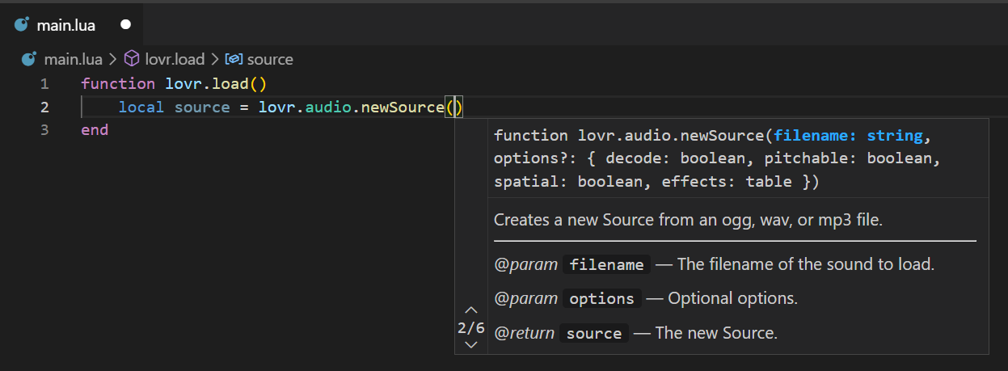The width and height of the screenshot is (1008, 371).
Task: Click the 2/6 signature counter
Action: [x=471, y=328]
